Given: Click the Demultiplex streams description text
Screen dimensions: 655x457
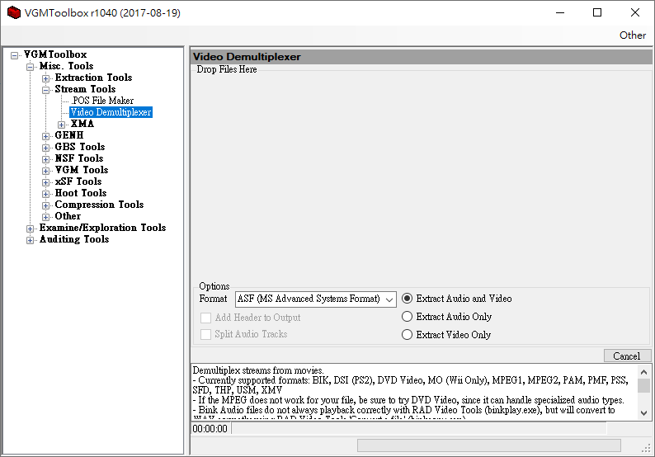Looking at the screenshot, I should pyautogui.click(x=258, y=370).
